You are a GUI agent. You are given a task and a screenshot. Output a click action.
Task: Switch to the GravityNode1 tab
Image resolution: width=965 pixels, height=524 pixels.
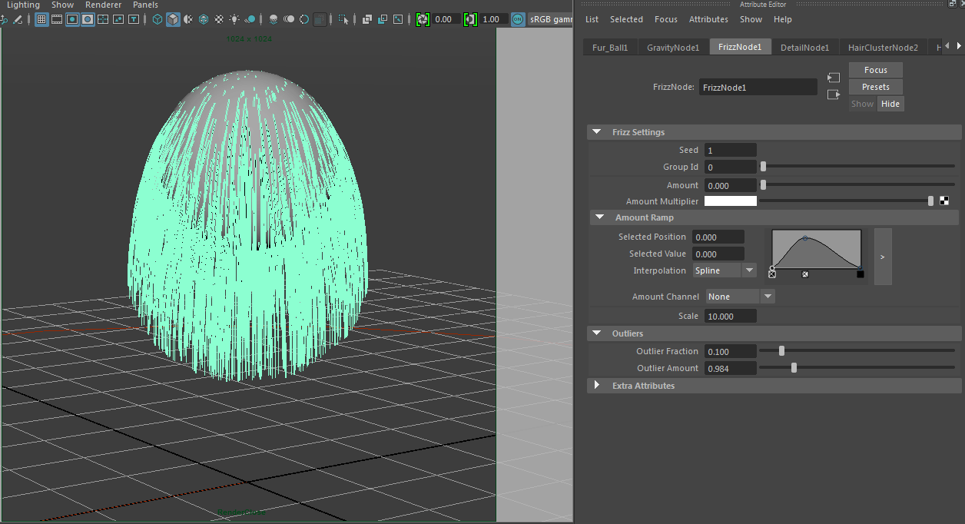point(673,48)
